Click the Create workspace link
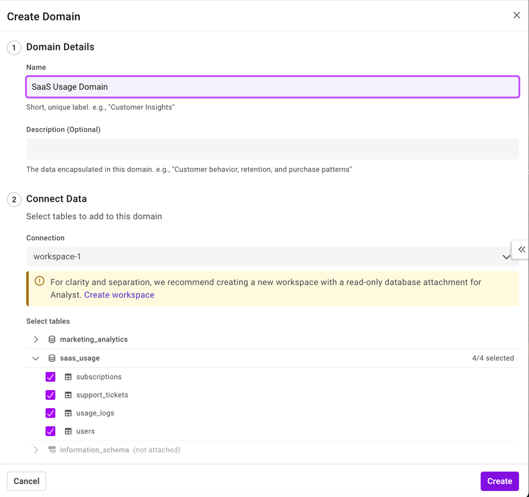The image size is (529, 497). coord(119,294)
